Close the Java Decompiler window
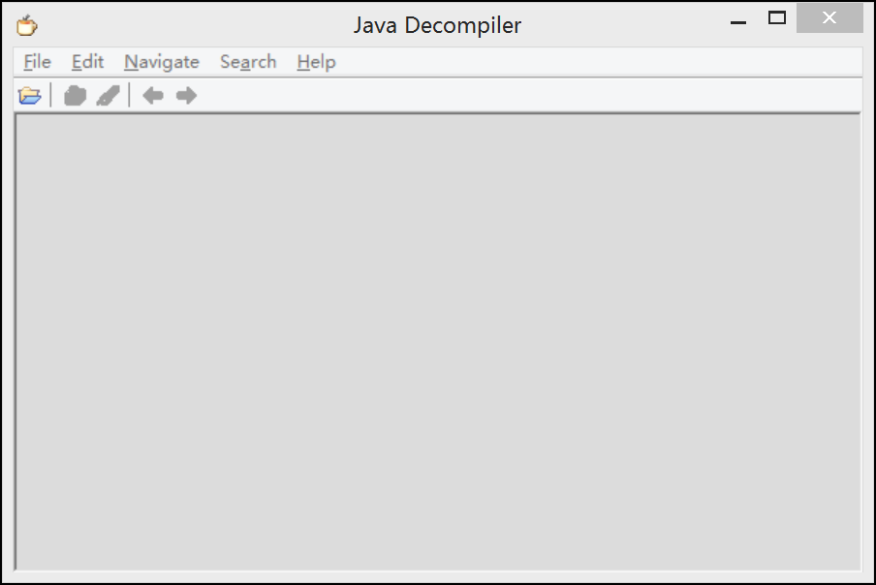The height and width of the screenshot is (585, 876). point(829,17)
